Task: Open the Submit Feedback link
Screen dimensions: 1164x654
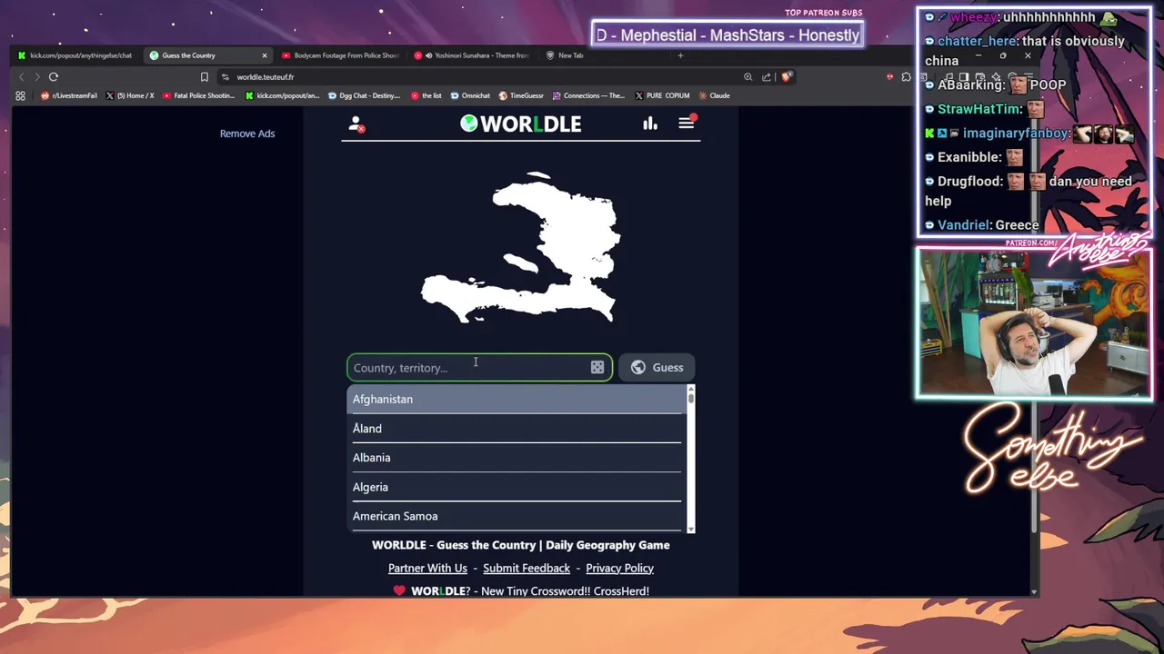Action: [x=527, y=569]
